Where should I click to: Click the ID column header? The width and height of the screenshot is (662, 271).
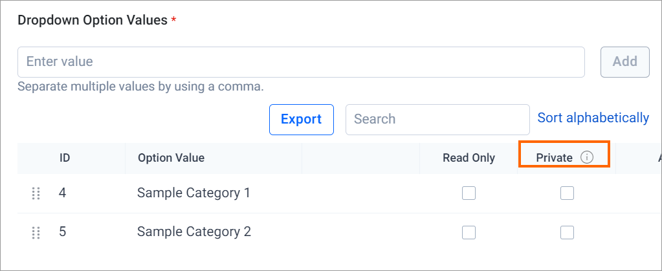pyautogui.click(x=65, y=158)
